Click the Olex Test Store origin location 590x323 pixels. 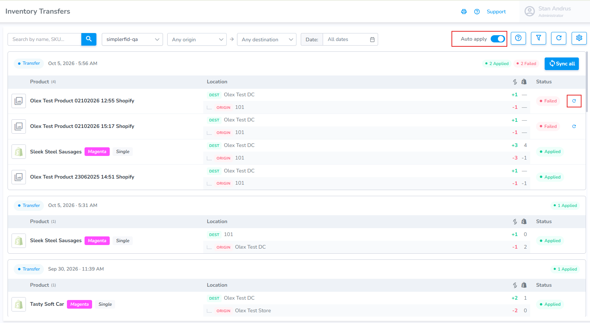tap(253, 311)
